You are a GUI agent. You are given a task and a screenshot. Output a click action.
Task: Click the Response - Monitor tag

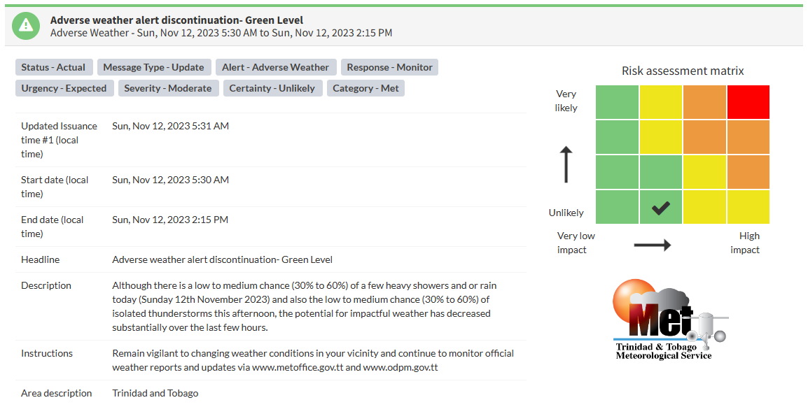389,67
